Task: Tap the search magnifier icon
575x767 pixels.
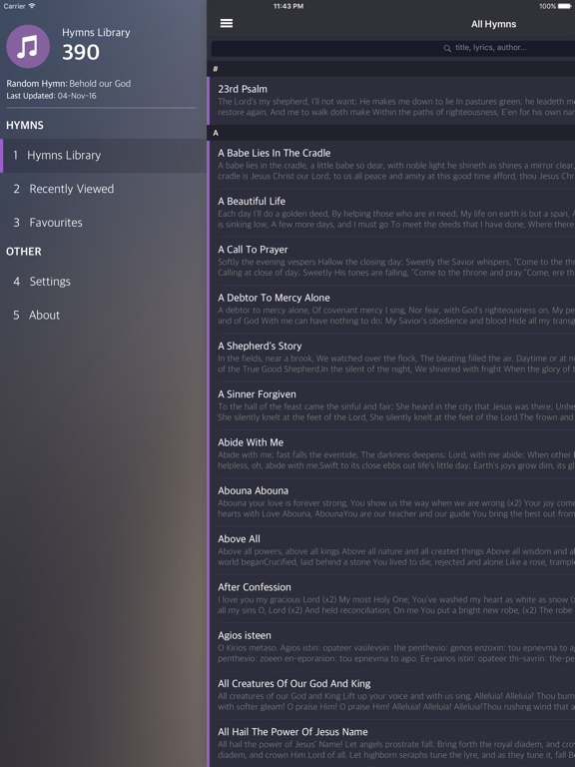Action: [447, 48]
